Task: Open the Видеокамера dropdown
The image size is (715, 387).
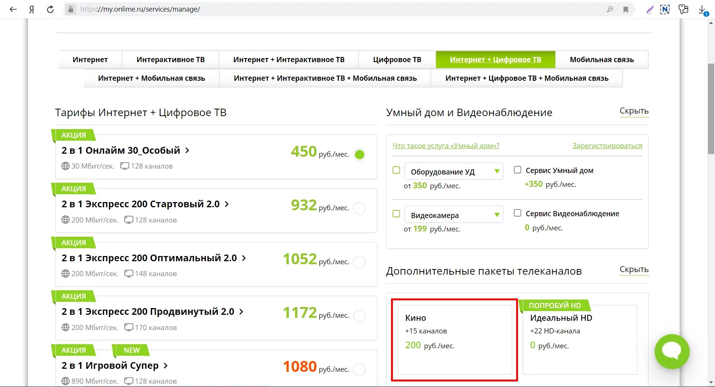Action: click(x=454, y=214)
